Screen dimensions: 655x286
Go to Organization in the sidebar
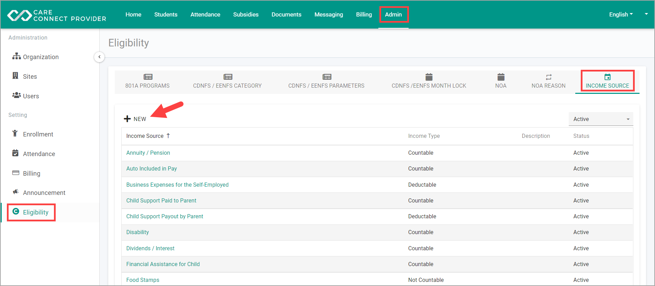click(x=41, y=57)
